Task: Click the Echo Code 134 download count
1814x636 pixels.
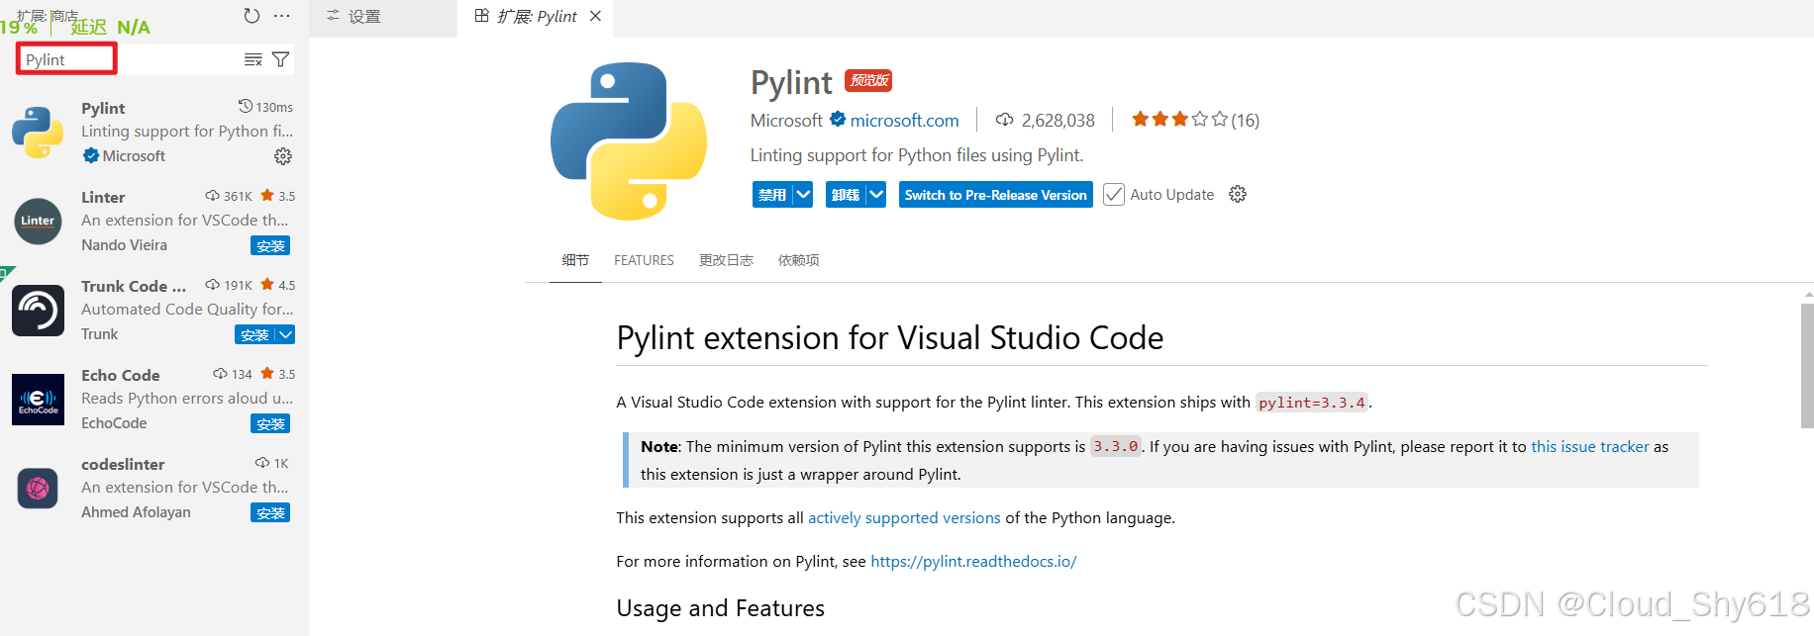Action: click(x=233, y=374)
